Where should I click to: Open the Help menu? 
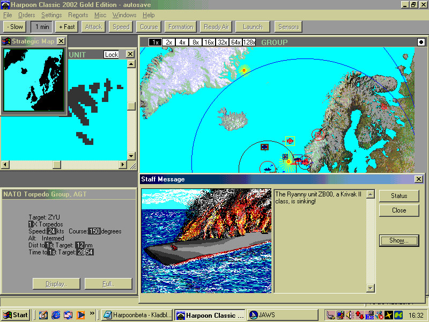pos(149,15)
